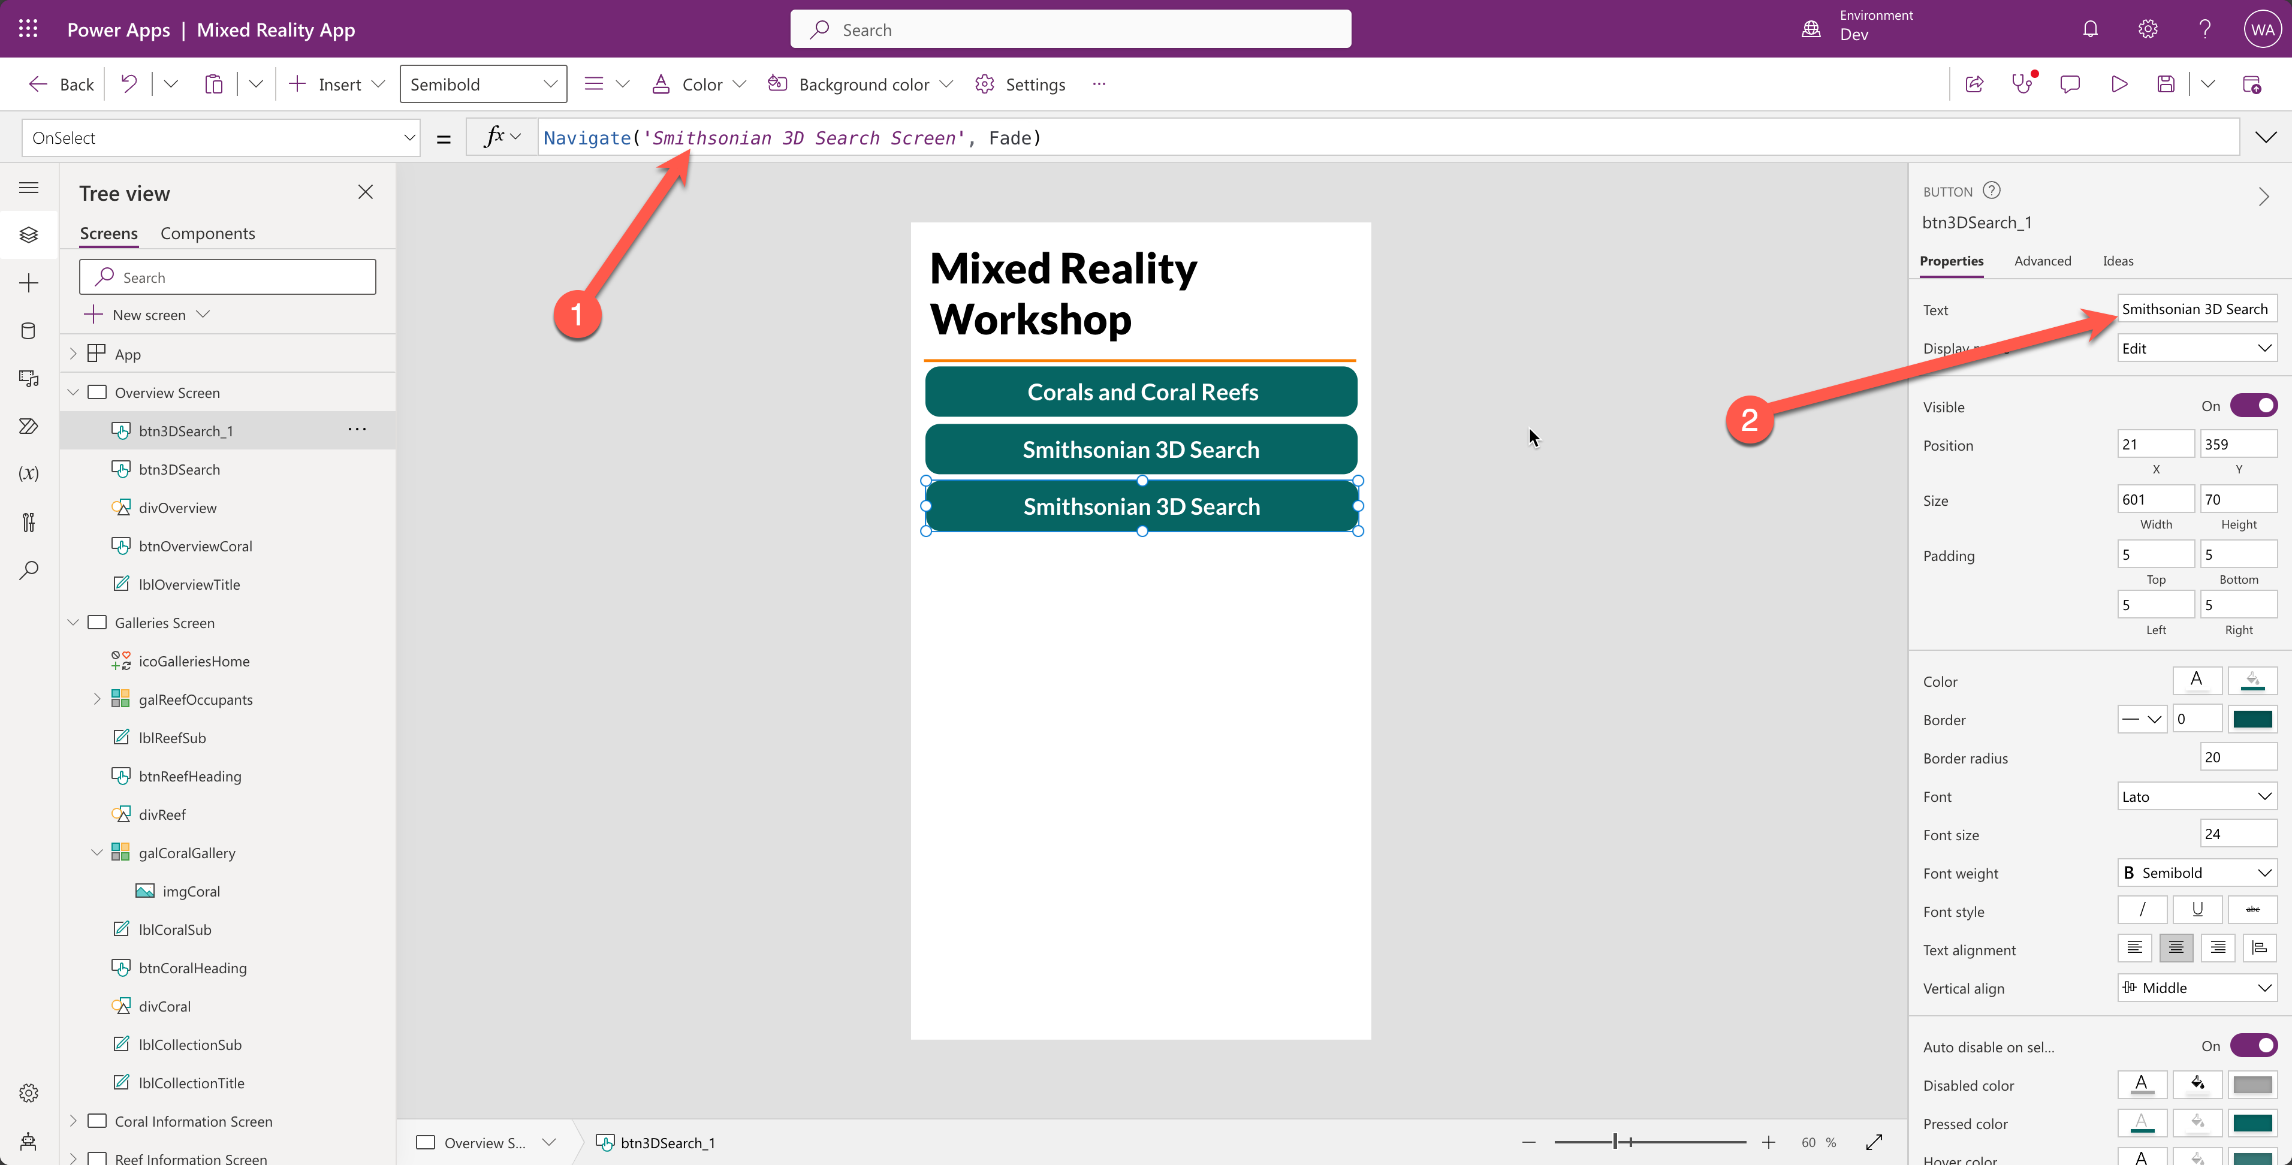Image resolution: width=2292 pixels, height=1165 pixels.
Task: Open the Advanced tools icon in left rail
Action: 29,522
